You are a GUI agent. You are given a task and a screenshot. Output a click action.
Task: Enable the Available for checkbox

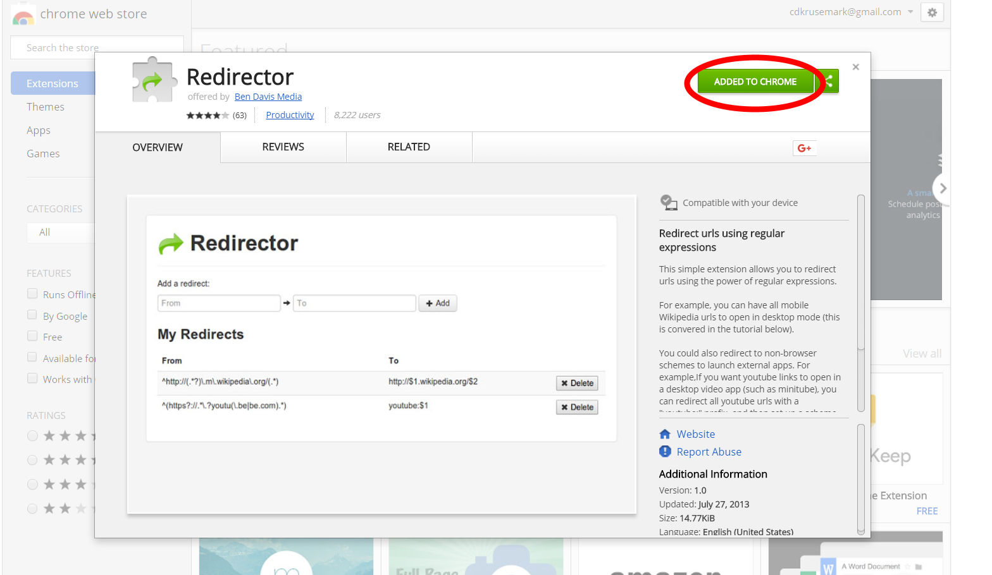32,358
